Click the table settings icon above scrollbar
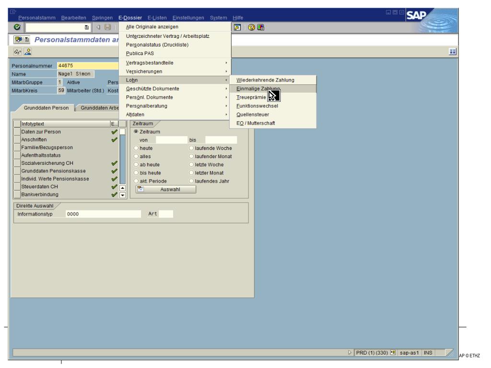Screen dimensions: 491x368 pyautogui.click(x=122, y=124)
